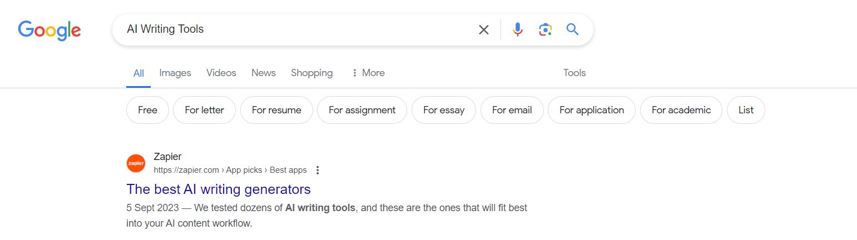Image resolution: width=857 pixels, height=240 pixels.
Task: Choose the For essay suggestion chip
Action: (x=444, y=110)
